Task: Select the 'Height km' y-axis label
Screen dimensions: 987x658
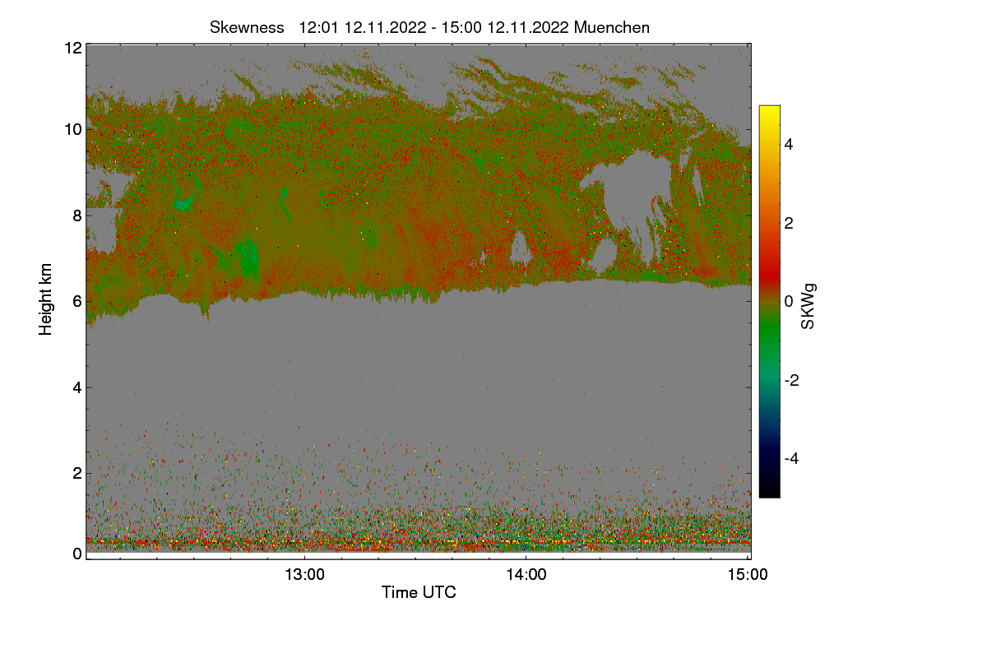Action: (46, 299)
